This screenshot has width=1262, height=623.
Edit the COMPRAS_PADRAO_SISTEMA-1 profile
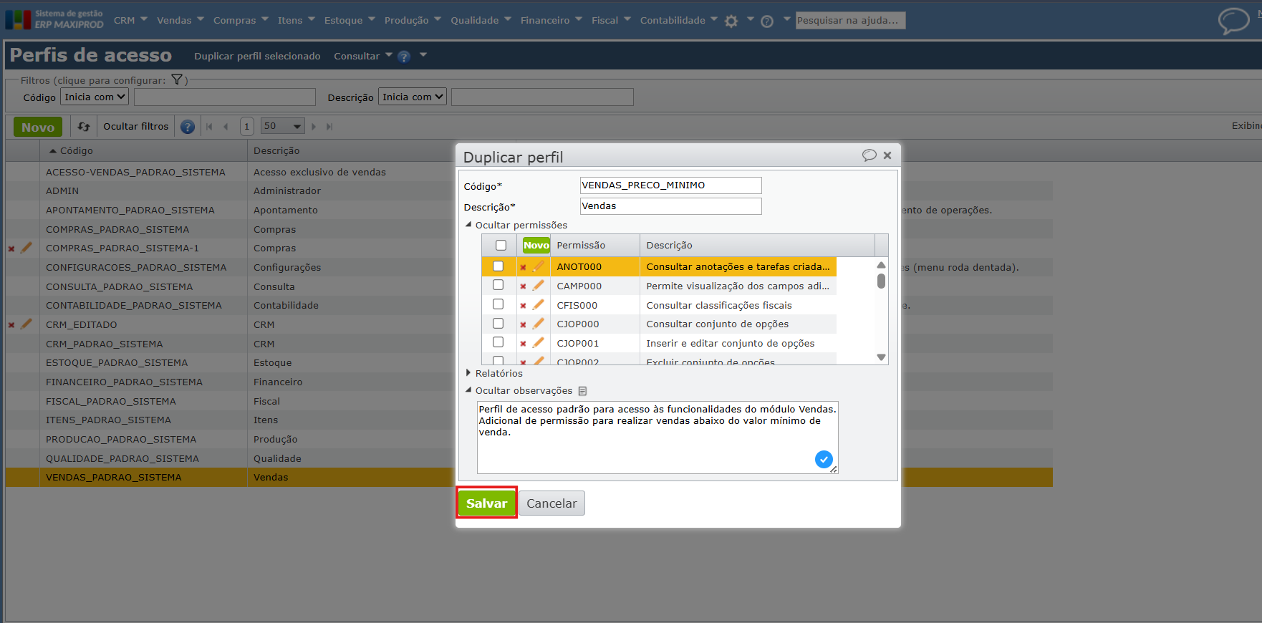pyautogui.click(x=27, y=248)
